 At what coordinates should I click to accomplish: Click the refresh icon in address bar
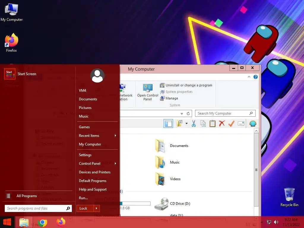click(188, 114)
